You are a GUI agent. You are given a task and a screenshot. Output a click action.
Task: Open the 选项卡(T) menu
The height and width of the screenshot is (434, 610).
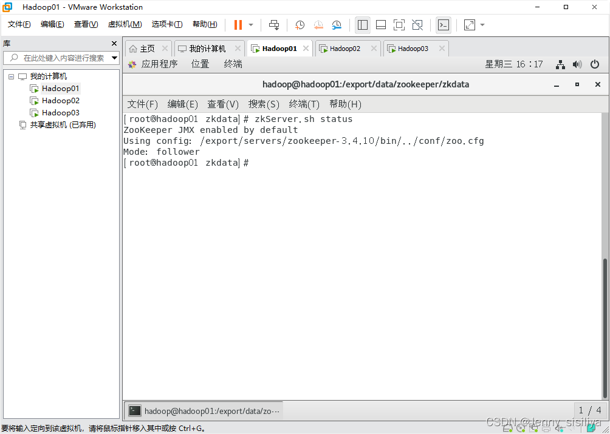click(167, 24)
